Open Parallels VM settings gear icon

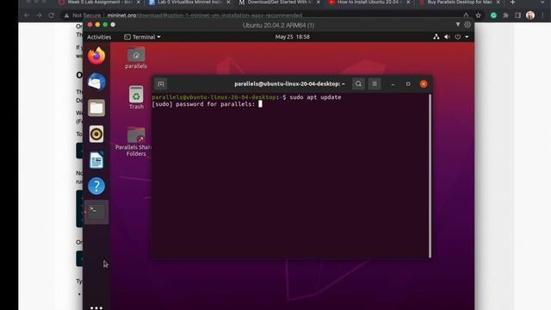click(467, 25)
